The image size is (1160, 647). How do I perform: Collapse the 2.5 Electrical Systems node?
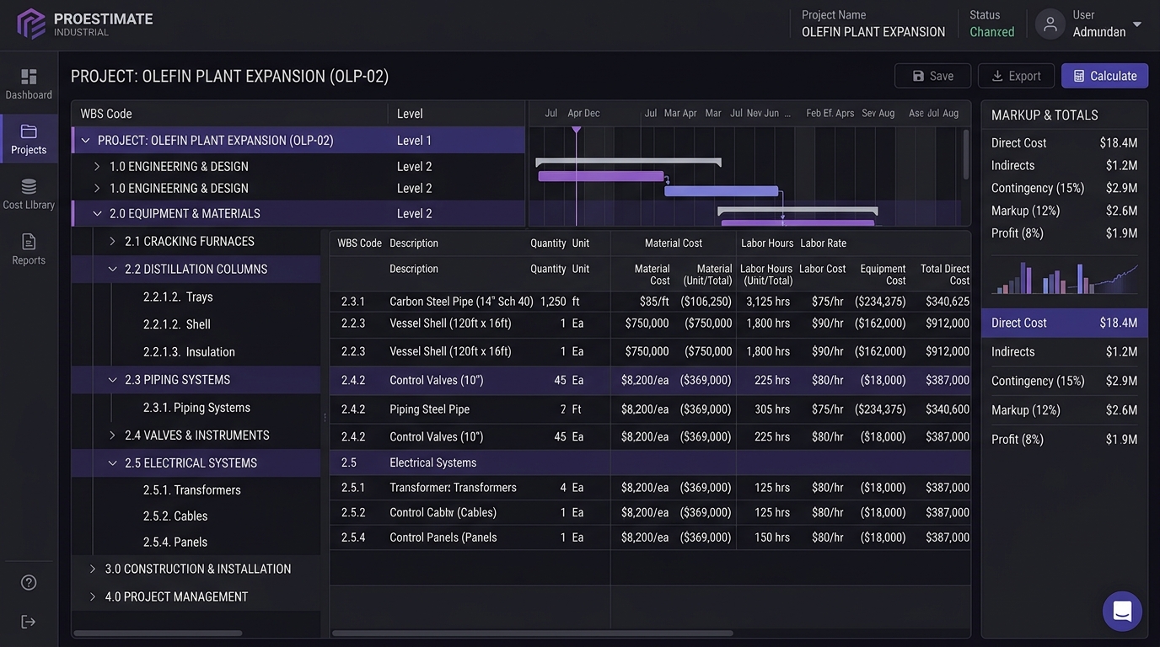[x=112, y=463]
